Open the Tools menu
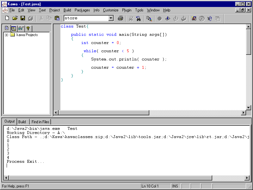 coord(139,10)
